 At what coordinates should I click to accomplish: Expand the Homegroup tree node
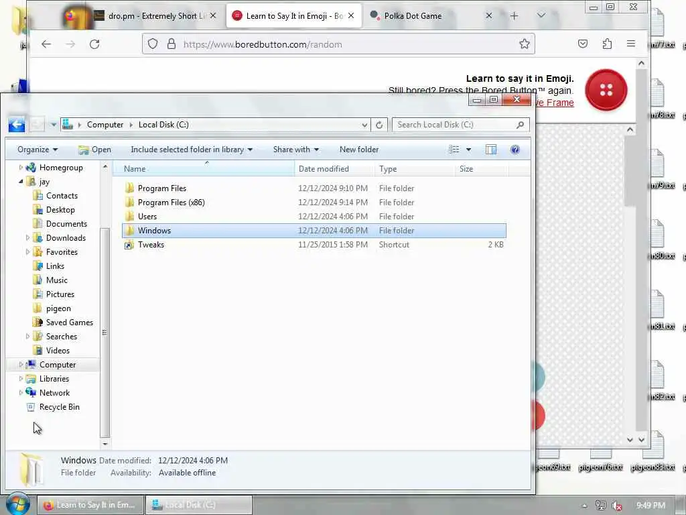pyautogui.click(x=21, y=167)
